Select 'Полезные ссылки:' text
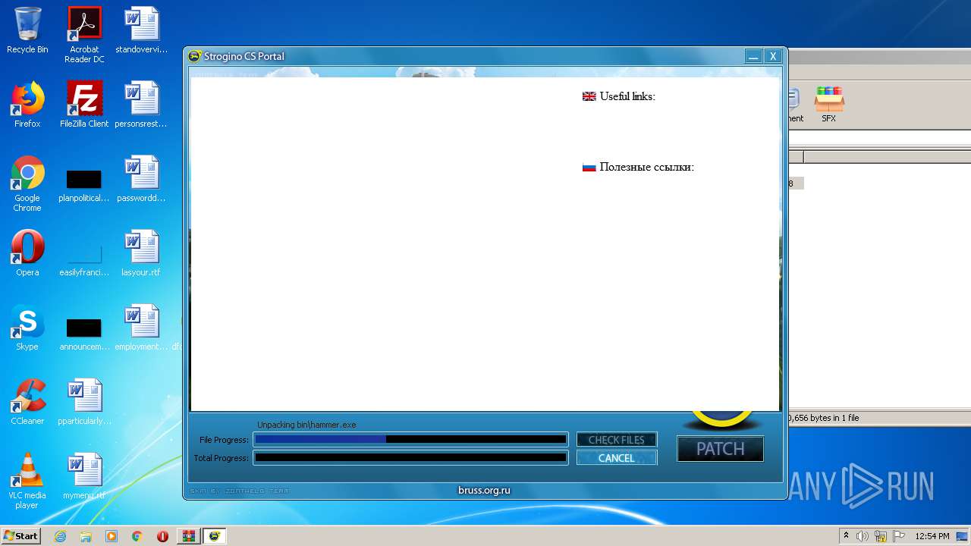This screenshot has height=546, width=971. [647, 167]
